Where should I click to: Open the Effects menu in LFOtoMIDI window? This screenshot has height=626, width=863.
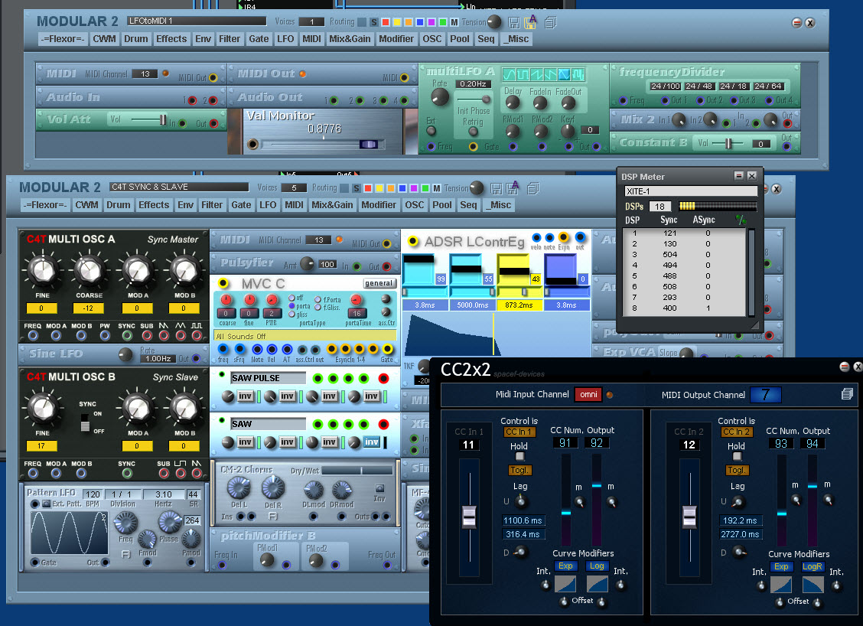(171, 38)
